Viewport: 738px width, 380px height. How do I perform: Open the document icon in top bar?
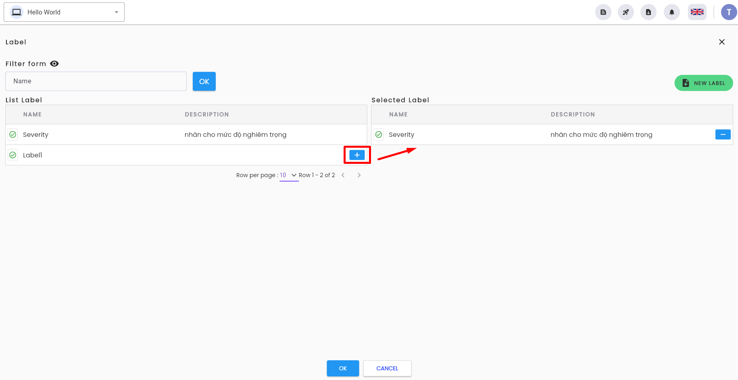(603, 12)
